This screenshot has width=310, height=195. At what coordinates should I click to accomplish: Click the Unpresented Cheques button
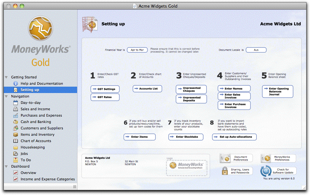(191, 90)
